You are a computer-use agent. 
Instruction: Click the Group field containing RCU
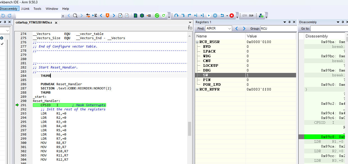click(278, 28)
